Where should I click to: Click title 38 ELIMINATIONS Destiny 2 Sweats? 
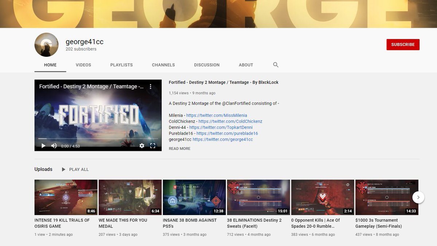(x=254, y=223)
